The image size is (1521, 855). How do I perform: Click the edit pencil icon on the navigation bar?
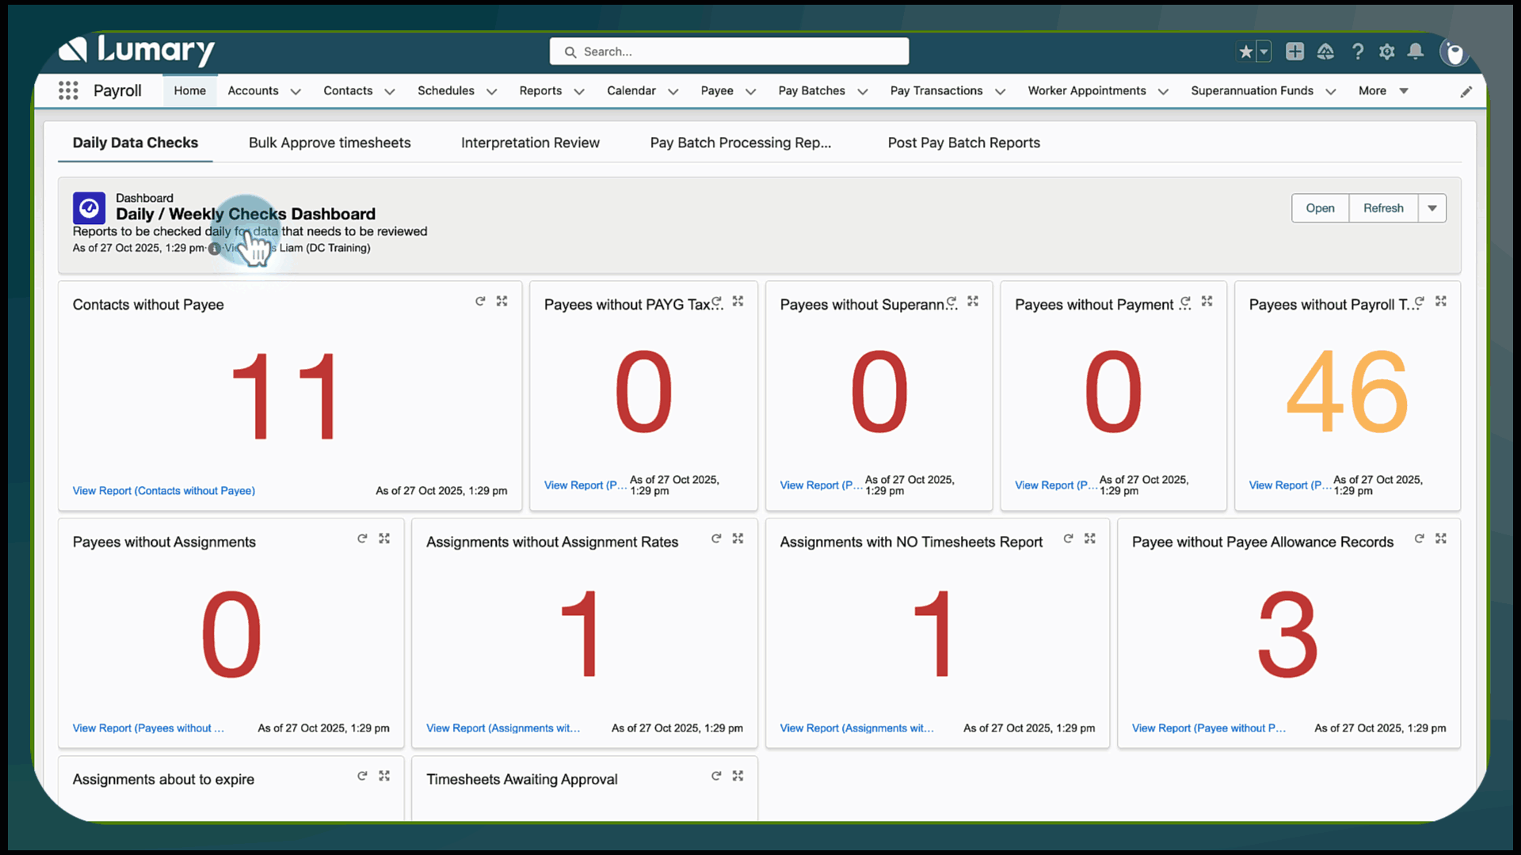coord(1467,91)
